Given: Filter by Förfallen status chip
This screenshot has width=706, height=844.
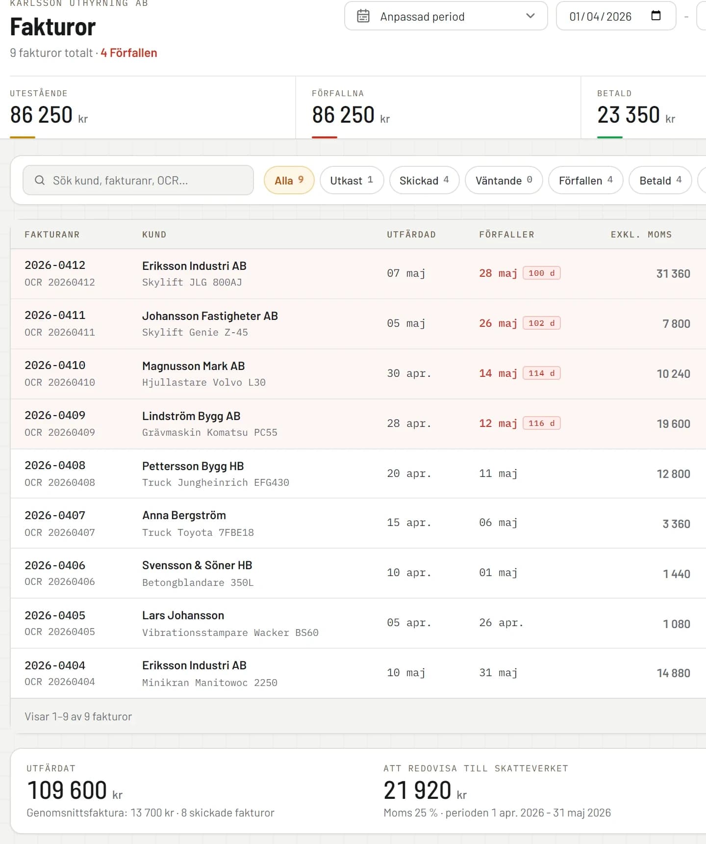Looking at the screenshot, I should (x=585, y=180).
